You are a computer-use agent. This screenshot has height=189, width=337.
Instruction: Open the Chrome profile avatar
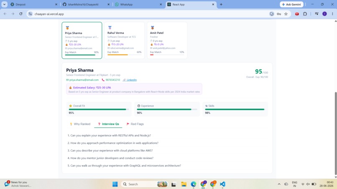[x=324, y=14]
